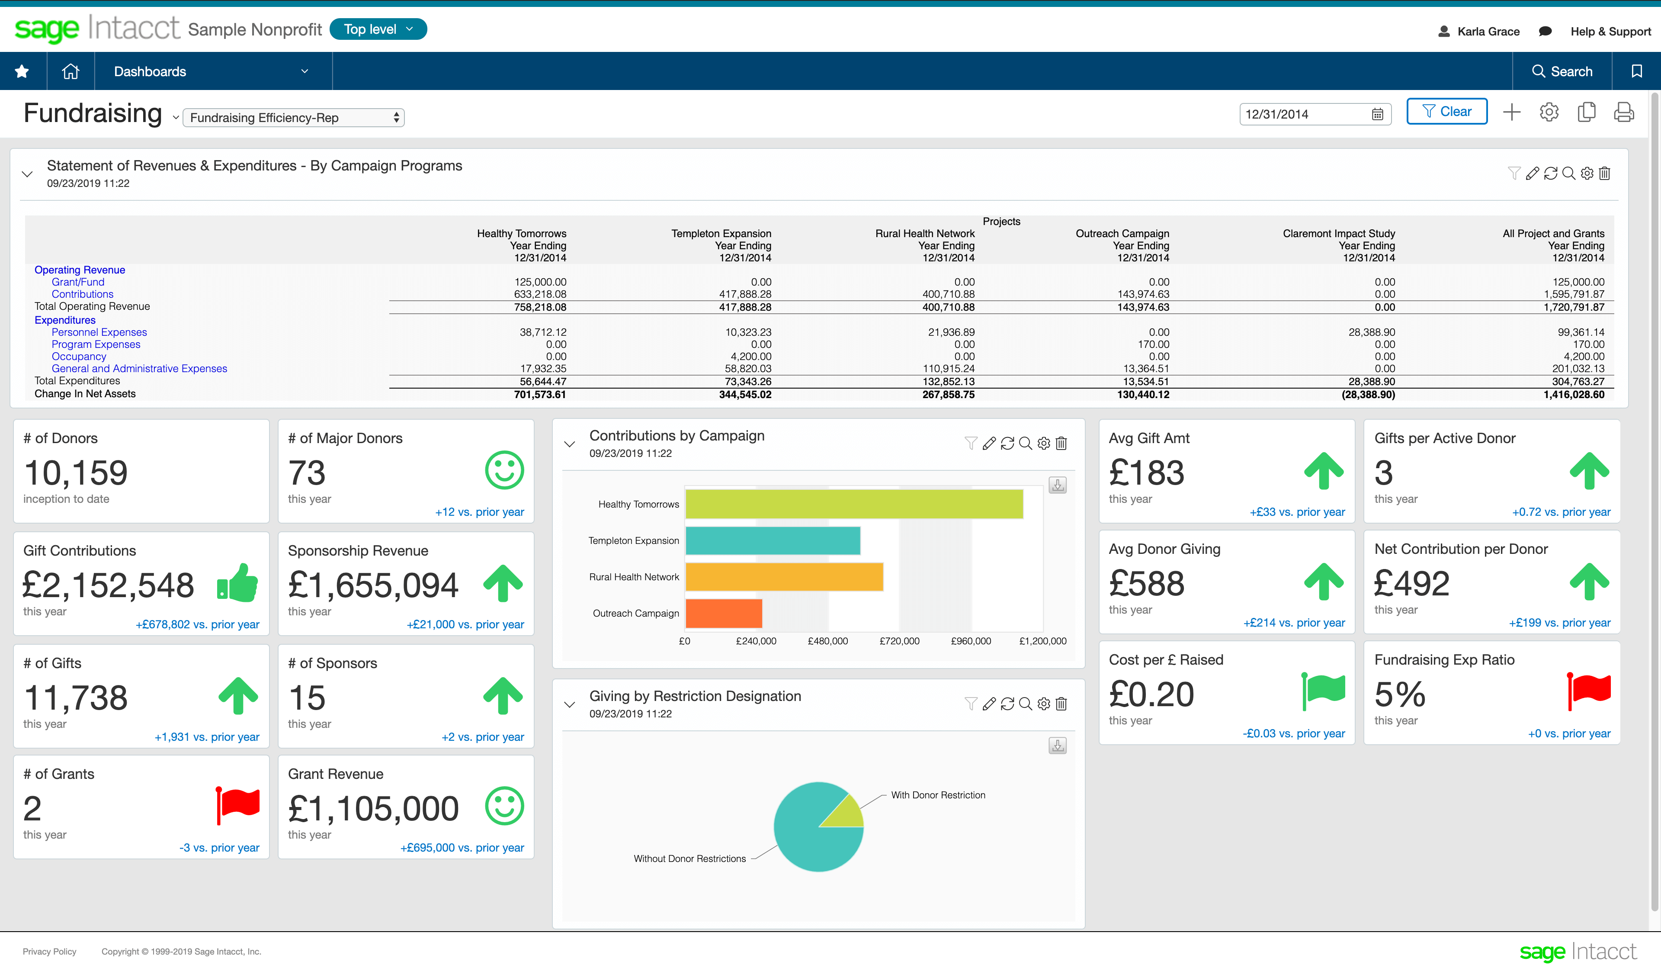1661x971 pixels.
Task: Open Help & Support menu
Action: click(x=1610, y=32)
